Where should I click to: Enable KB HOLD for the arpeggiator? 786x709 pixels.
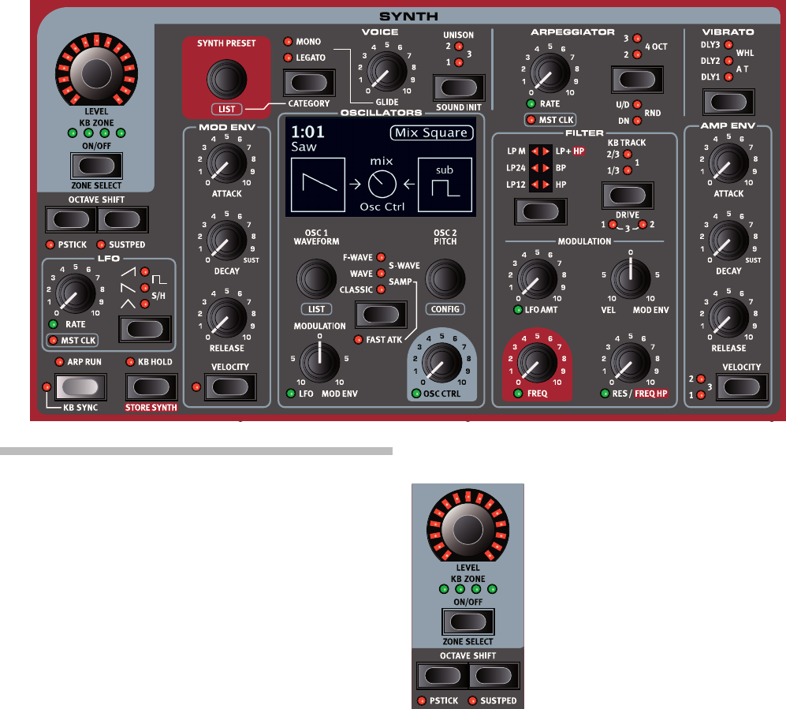pos(152,387)
